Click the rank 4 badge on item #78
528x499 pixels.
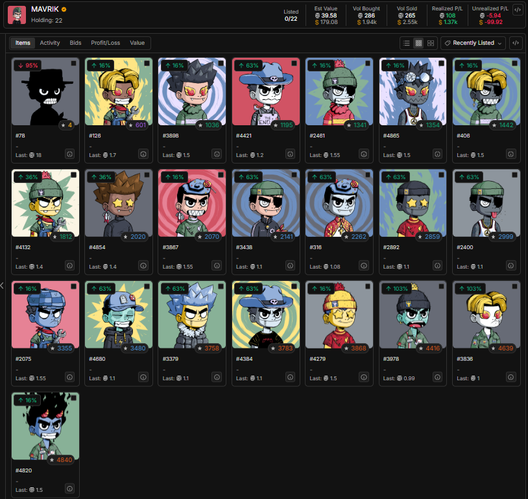tap(66, 125)
